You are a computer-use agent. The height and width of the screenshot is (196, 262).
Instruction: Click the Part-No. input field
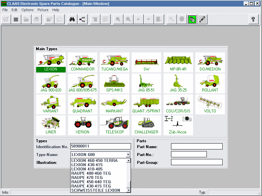click(189, 154)
